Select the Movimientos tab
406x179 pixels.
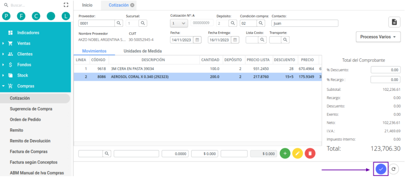tap(94, 51)
